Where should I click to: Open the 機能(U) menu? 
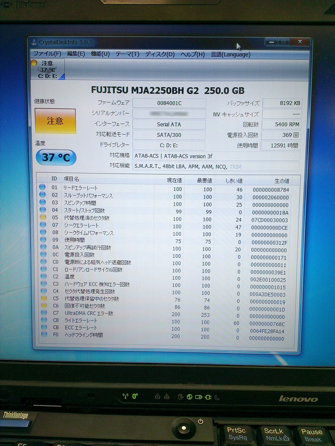pos(100,54)
